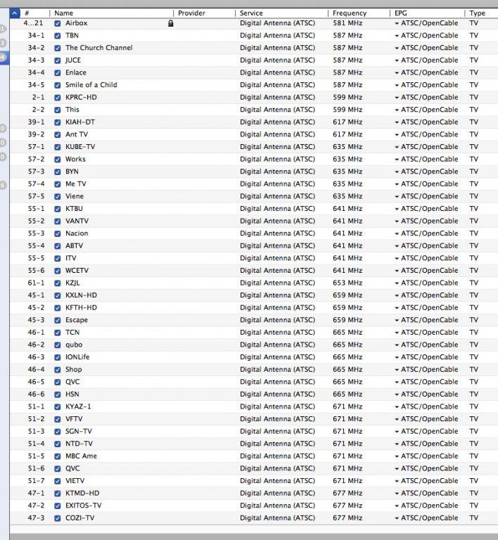498x540 pixels.
Task: Sort by Frequency column header
Action: [350, 13]
